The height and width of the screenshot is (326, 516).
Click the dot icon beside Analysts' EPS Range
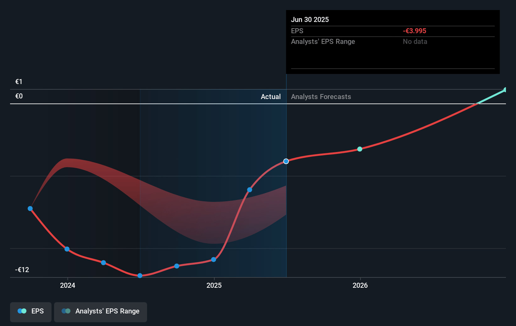[x=66, y=311]
